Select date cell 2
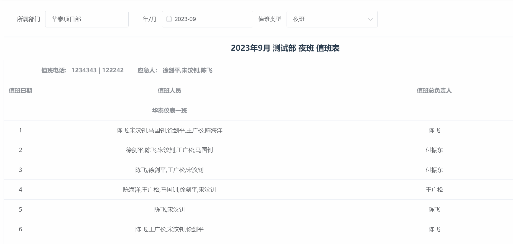This screenshot has height=244, width=513. click(x=20, y=150)
